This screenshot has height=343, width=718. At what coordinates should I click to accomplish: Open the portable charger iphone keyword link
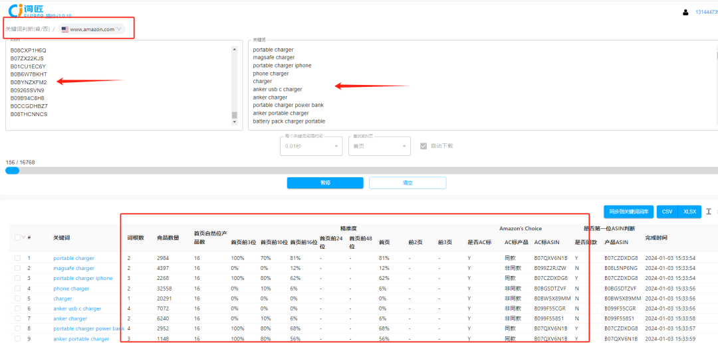pos(83,278)
